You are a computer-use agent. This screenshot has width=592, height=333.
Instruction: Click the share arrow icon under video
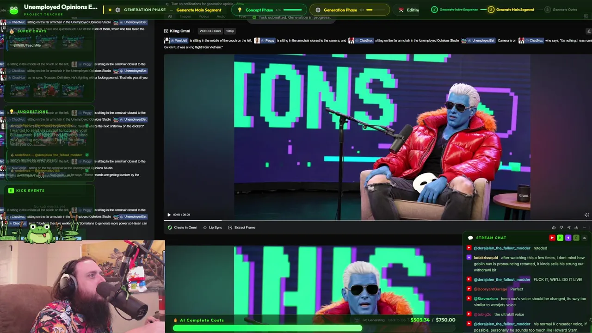(569, 228)
